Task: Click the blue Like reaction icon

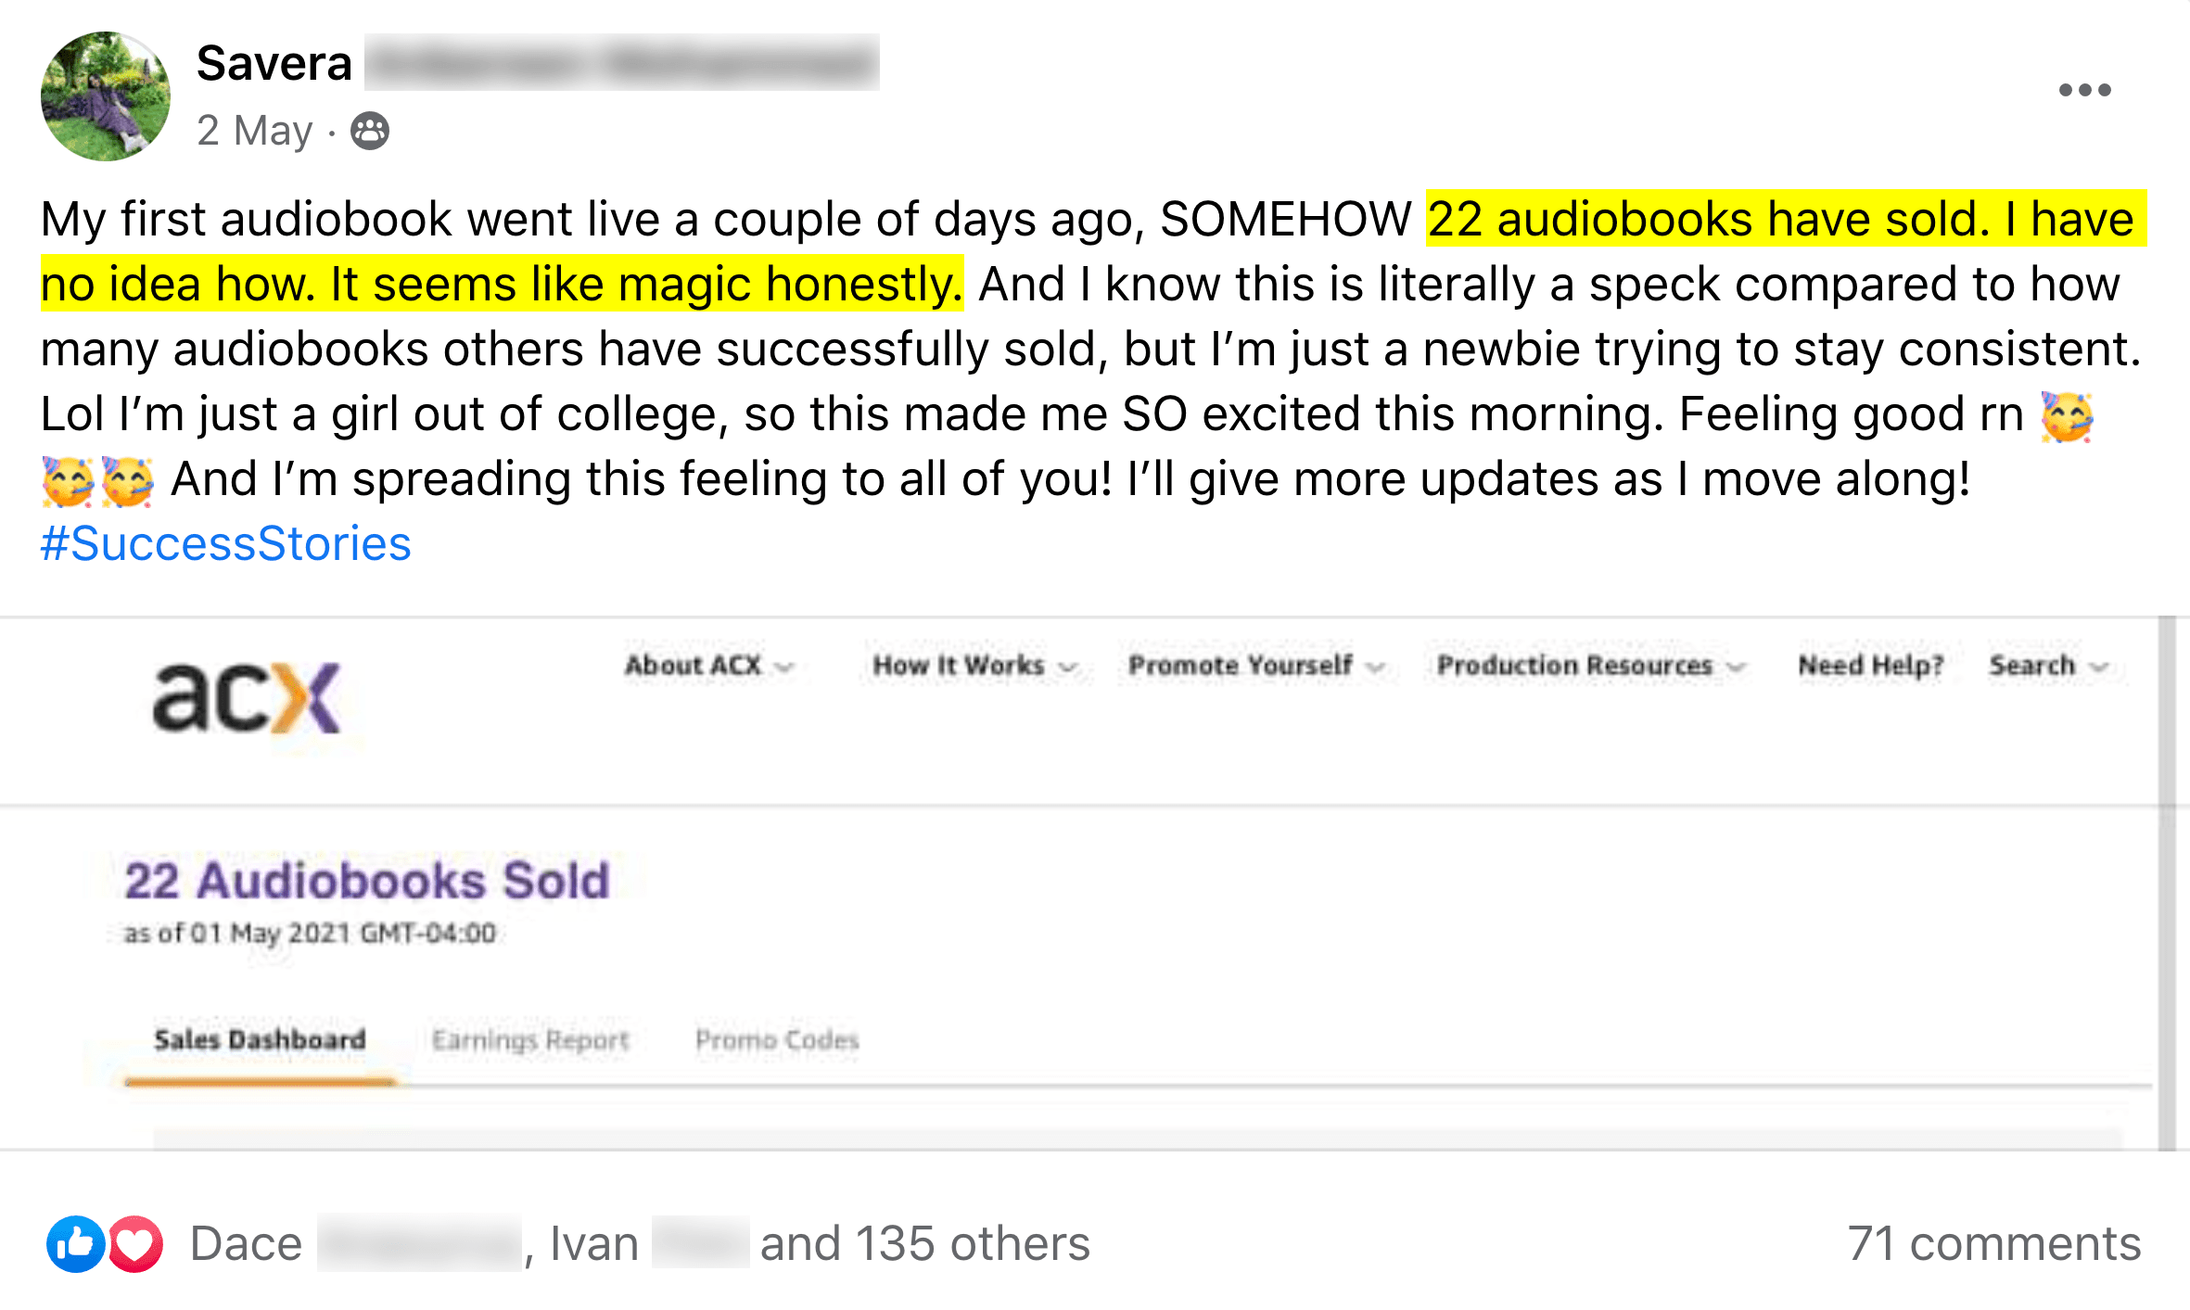Action: 75,1243
